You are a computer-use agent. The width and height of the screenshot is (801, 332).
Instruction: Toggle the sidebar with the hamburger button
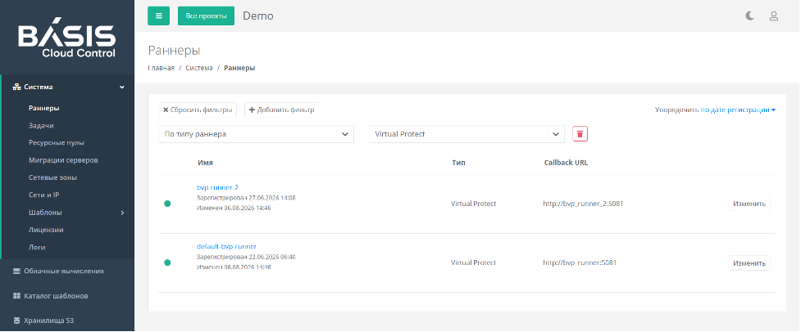pos(158,16)
